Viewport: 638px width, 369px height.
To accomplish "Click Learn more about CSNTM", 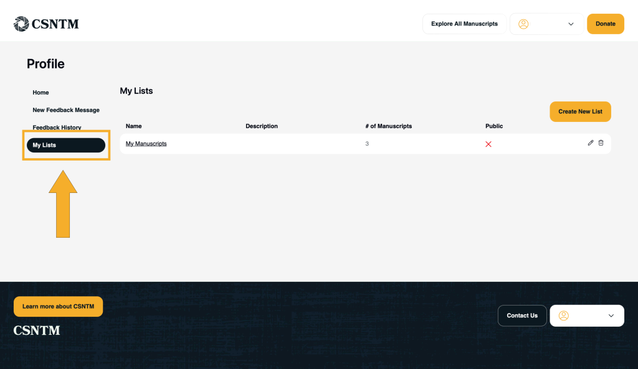I will [58, 306].
